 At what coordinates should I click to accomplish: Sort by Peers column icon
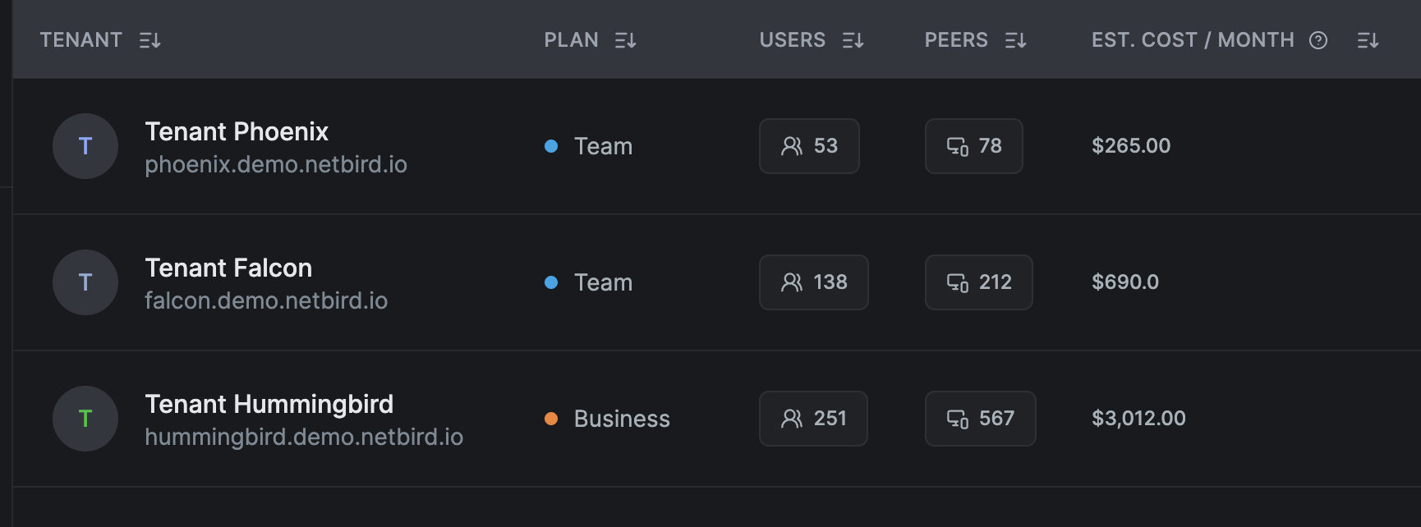[1015, 40]
